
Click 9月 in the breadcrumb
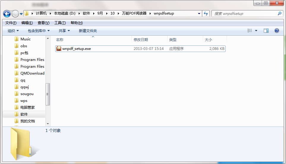point(100,13)
